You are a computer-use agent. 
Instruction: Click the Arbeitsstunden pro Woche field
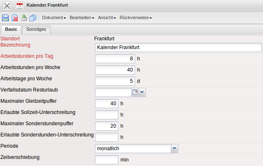(x=115, y=70)
